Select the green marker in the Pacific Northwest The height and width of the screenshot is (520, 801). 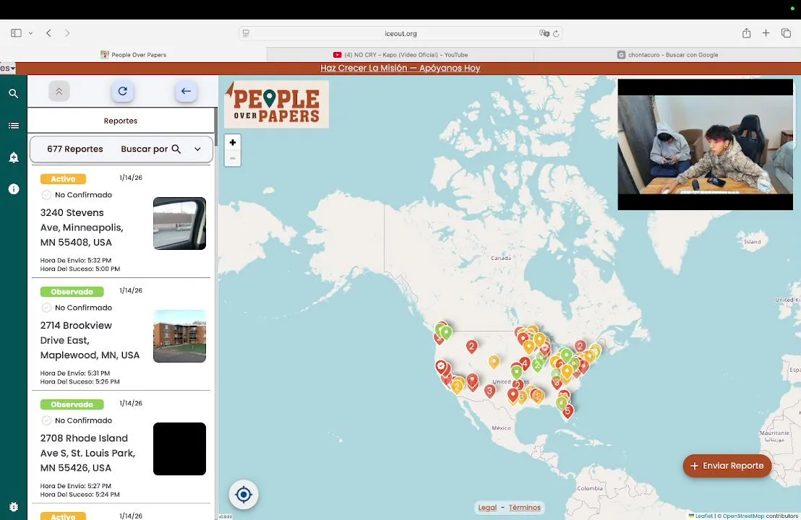point(446,333)
